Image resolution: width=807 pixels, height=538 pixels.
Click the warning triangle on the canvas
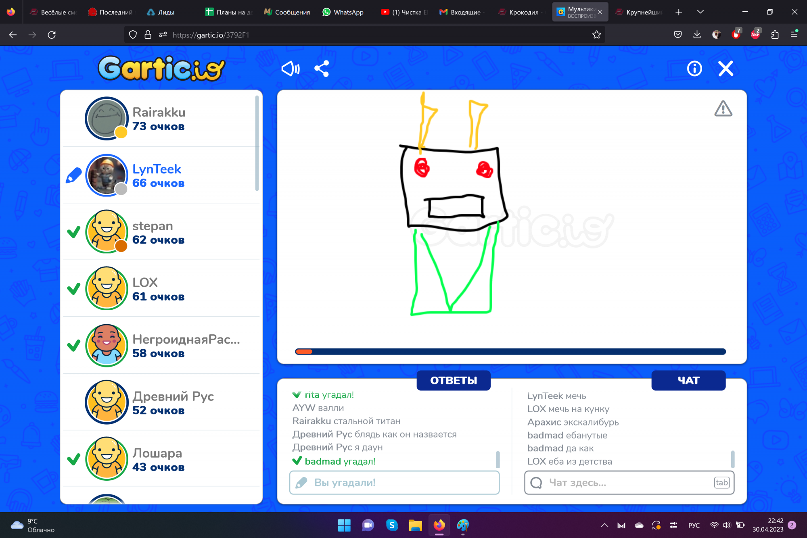click(723, 109)
